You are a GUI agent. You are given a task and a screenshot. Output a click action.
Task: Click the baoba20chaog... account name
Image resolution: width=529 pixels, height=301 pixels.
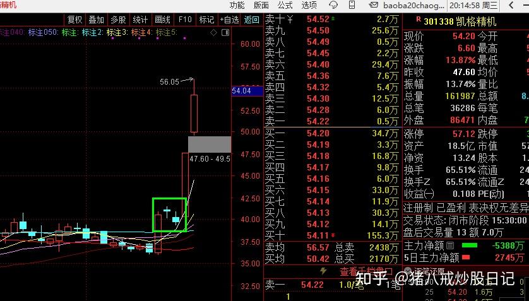coord(413,5)
